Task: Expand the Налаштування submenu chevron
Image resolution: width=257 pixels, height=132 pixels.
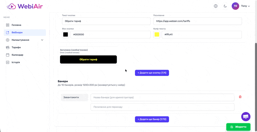Action: (42, 40)
